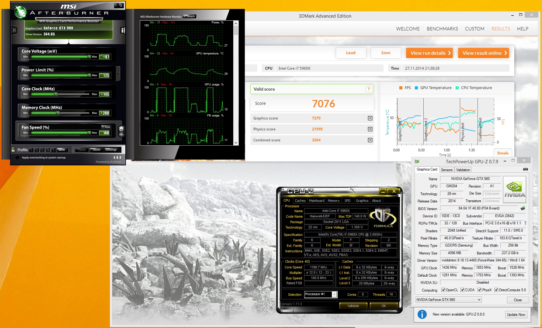Click the ROG Formula logo in CPU-Z

pyautogui.click(x=383, y=217)
